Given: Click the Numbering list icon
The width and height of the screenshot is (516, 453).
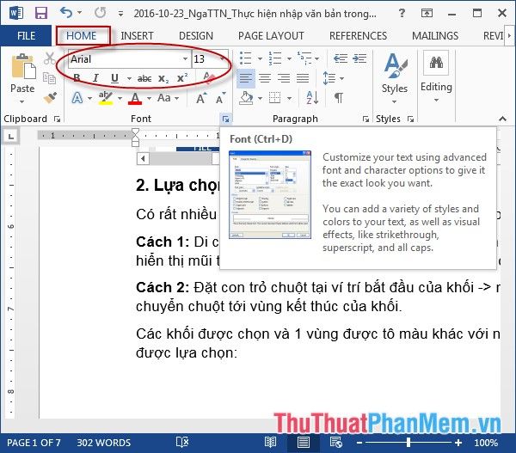Looking at the screenshot, I should [275, 58].
